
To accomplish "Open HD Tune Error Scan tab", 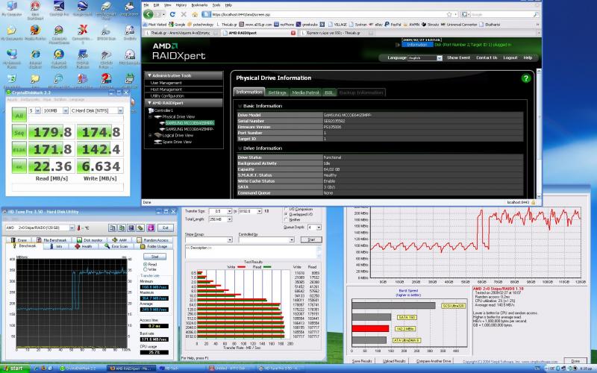I will click(x=116, y=247).
